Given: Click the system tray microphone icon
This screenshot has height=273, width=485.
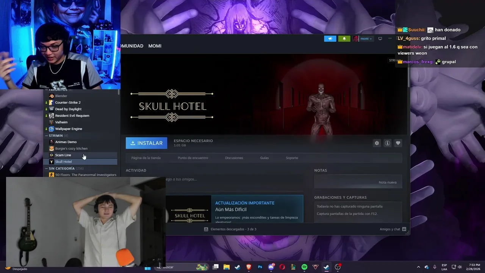Looking at the screenshot, I should point(435,267).
